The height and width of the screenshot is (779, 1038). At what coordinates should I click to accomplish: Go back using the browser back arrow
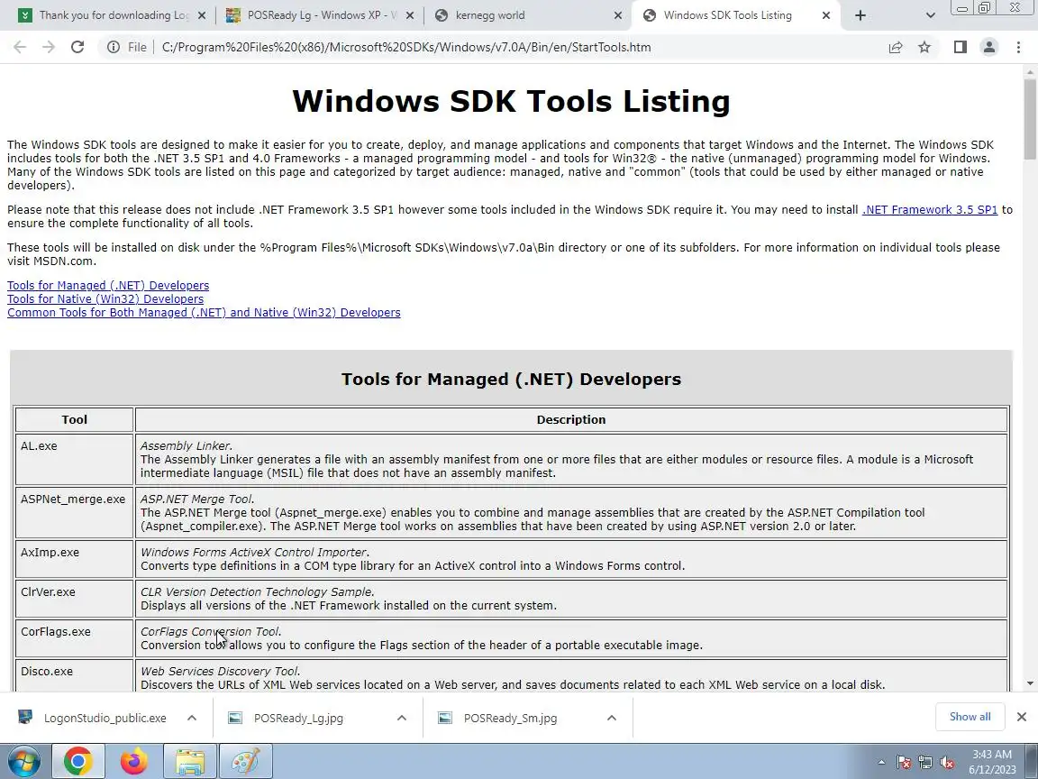(x=20, y=47)
